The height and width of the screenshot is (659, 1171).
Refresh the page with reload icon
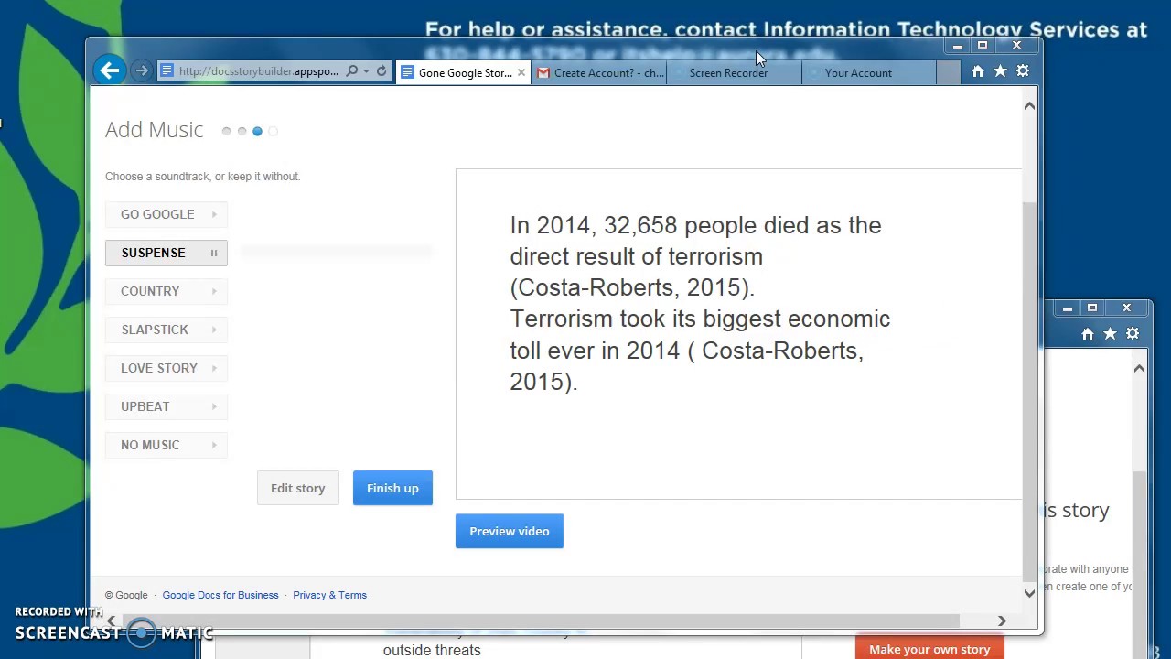381,71
